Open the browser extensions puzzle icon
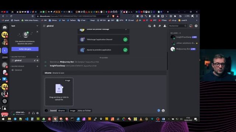 [175, 16]
